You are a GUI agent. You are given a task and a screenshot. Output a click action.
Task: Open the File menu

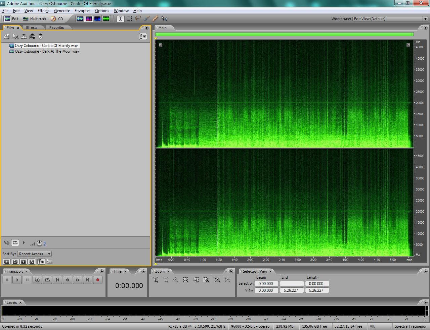click(5, 11)
